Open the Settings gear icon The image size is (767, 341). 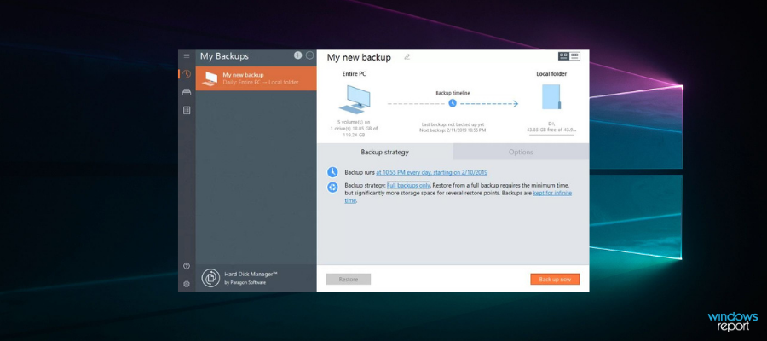tap(187, 284)
